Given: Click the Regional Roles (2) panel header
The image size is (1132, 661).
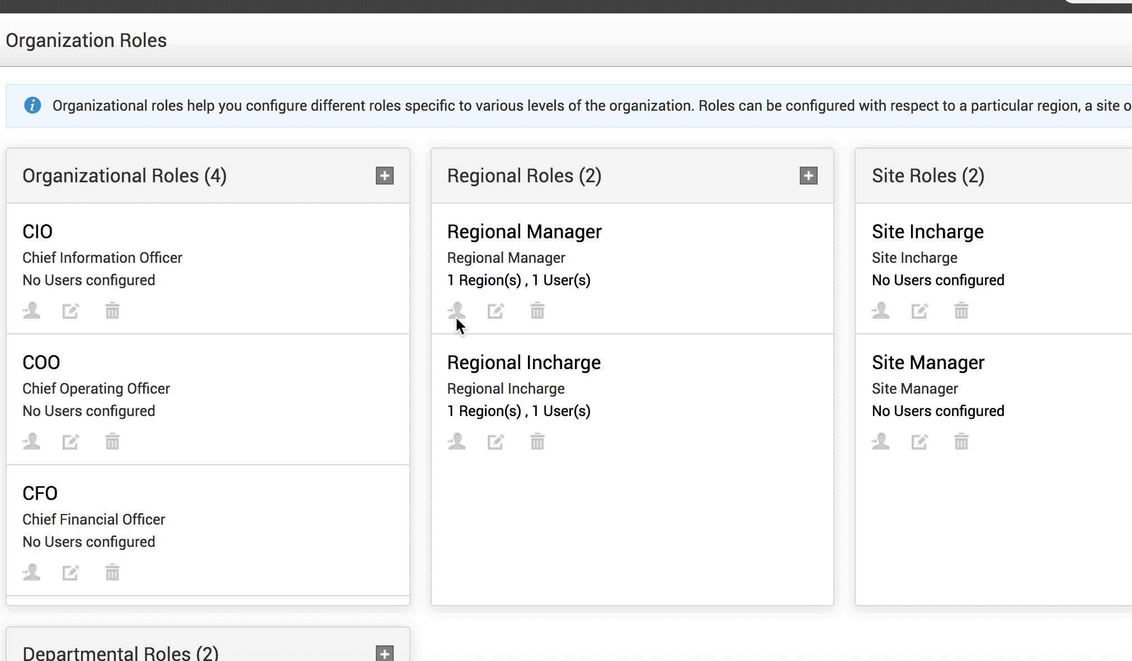Looking at the screenshot, I should [x=633, y=176].
